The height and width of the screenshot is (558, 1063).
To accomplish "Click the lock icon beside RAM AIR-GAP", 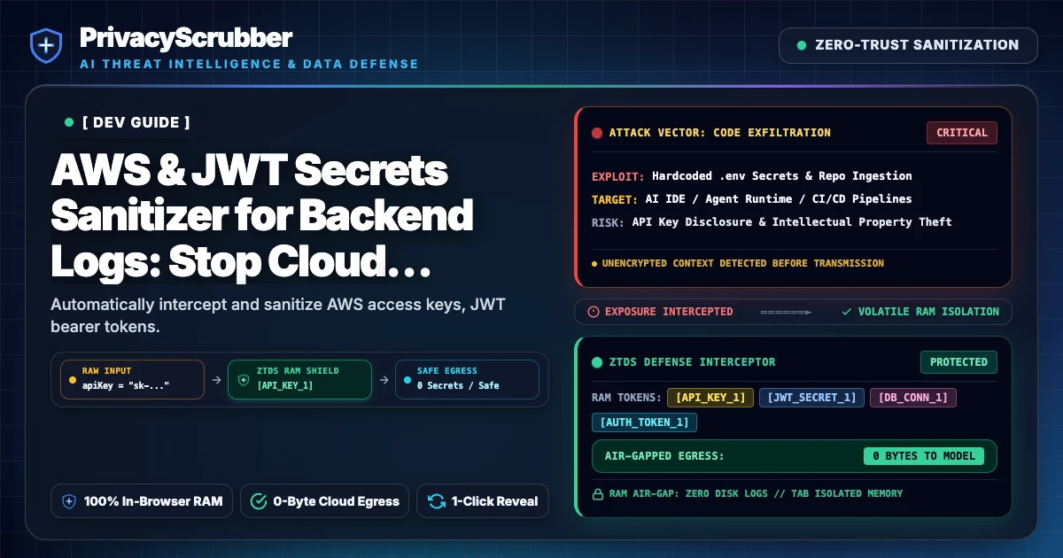I will pos(597,493).
